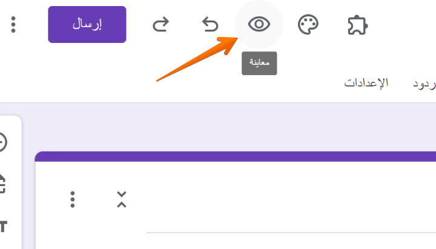Click blank space inside the white form card
The height and width of the screenshot is (249, 436).
pos(272,194)
